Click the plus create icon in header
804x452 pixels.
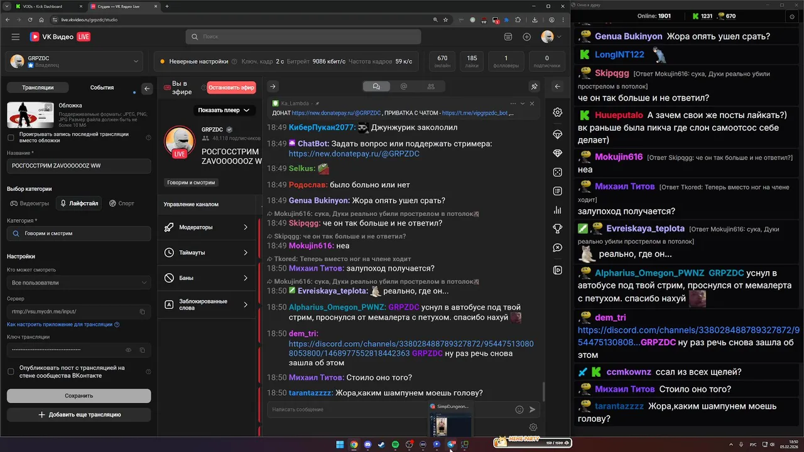526,37
